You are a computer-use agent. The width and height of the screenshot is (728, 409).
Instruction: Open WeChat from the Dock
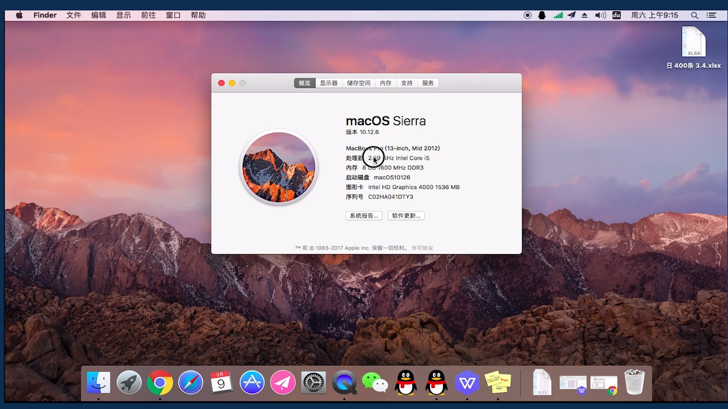pos(375,383)
